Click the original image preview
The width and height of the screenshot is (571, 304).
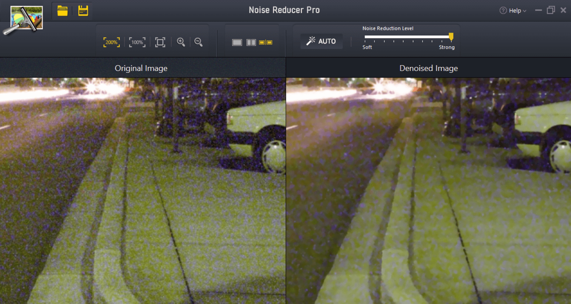pos(143,191)
